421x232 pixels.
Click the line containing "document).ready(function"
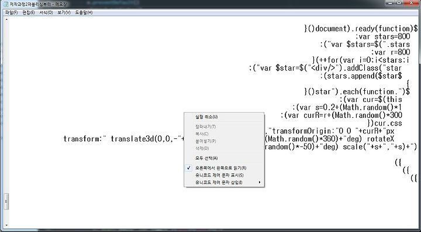(361, 29)
